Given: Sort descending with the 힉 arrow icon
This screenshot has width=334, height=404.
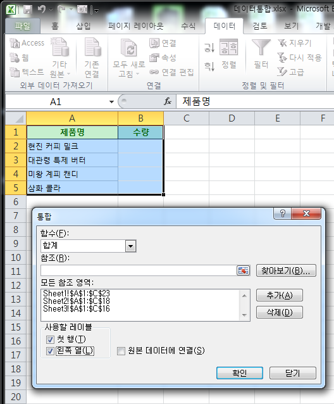Looking at the screenshot, I should pos(209,66).
